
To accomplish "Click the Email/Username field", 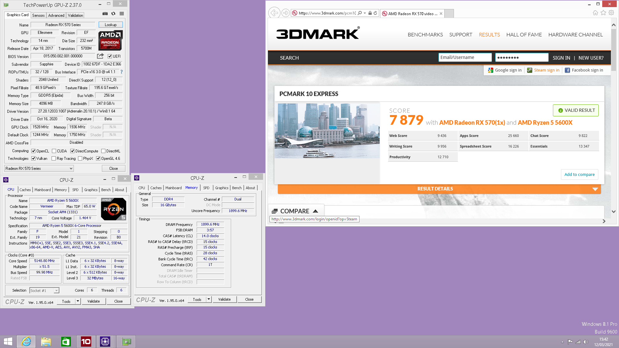I will (465, 57).
